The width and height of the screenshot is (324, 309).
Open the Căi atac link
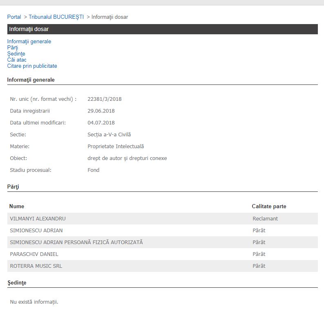[x=17, y=60]
